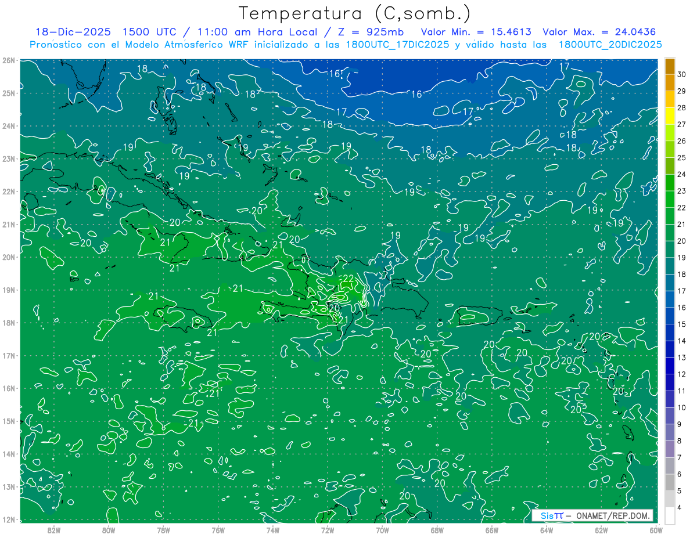Click the latitude label "26N"
Viewport: 697px width, 538px height.
coord(8,60)
